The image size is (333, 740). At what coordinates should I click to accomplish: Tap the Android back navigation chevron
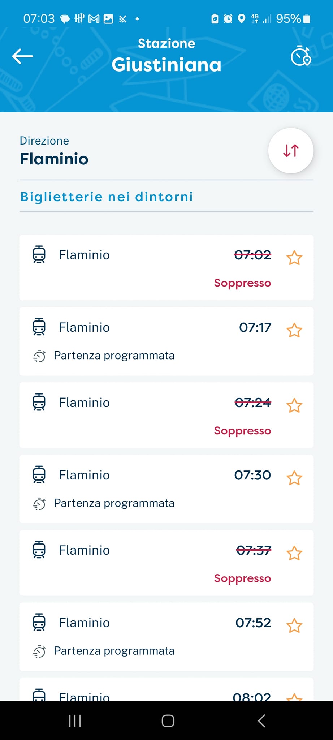[x=261, y=721]
